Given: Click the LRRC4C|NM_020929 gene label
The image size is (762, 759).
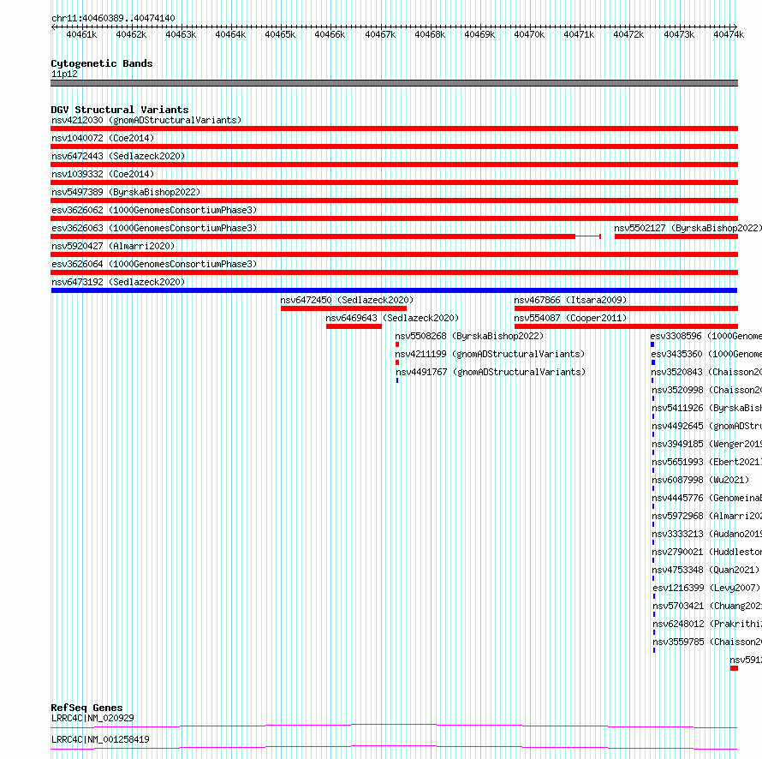Looking at the screenshot, I should click(x=92, y=718).
